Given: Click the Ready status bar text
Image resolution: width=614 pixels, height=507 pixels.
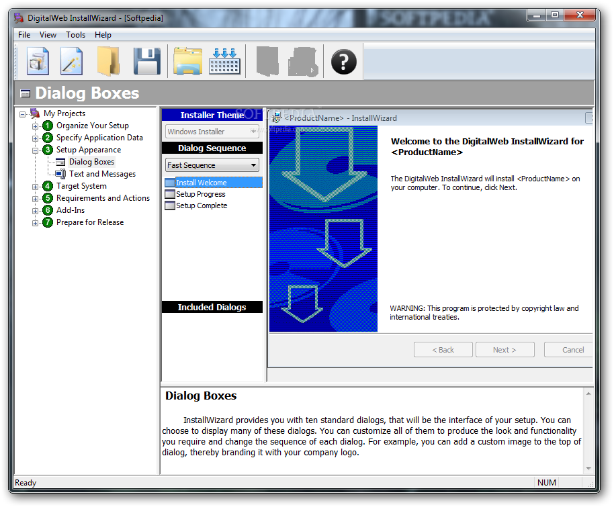Looking at the screenshot, I should tap(26, 483).
